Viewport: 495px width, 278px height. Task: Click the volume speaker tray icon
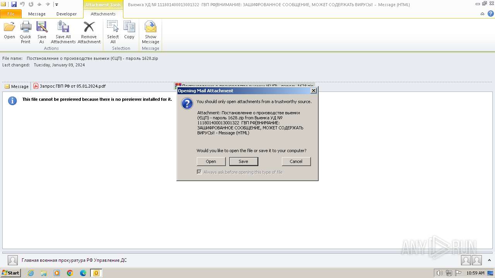pyautogui.click(x=440, y=273)
